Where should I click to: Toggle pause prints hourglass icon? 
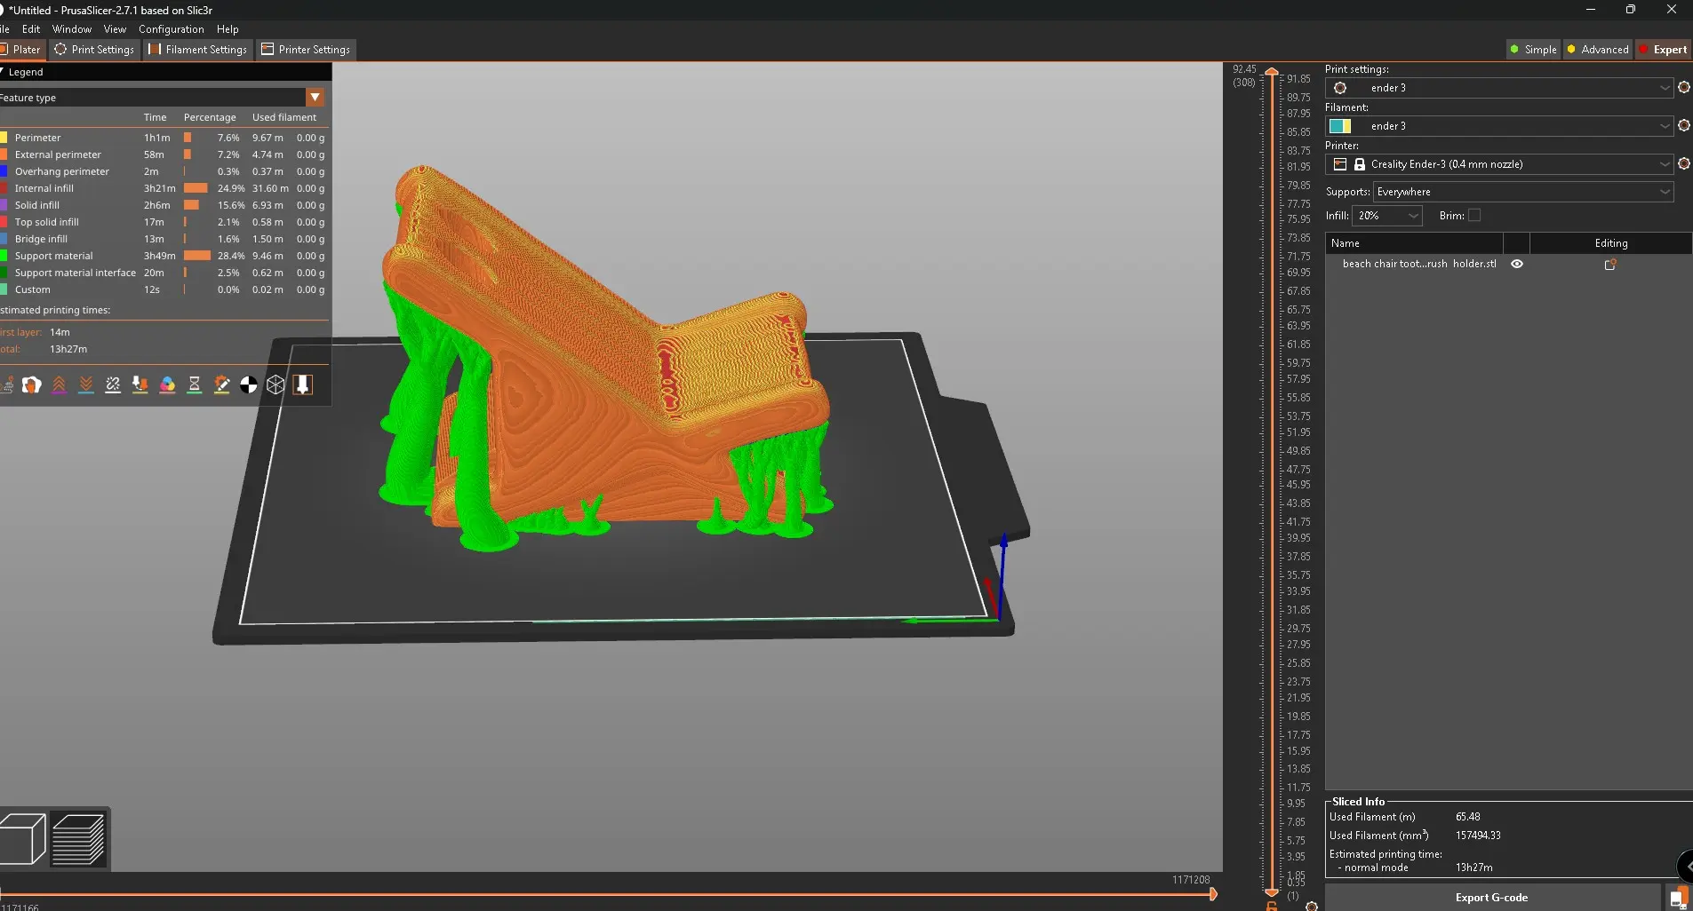point(195,384)
